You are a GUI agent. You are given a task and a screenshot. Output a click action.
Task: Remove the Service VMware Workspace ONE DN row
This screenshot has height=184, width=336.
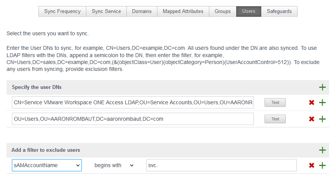[x=312, y=103]
